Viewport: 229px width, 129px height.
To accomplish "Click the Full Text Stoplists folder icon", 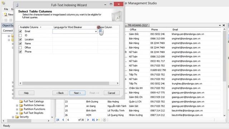I will pyautogui.click(x=21, y=113).
